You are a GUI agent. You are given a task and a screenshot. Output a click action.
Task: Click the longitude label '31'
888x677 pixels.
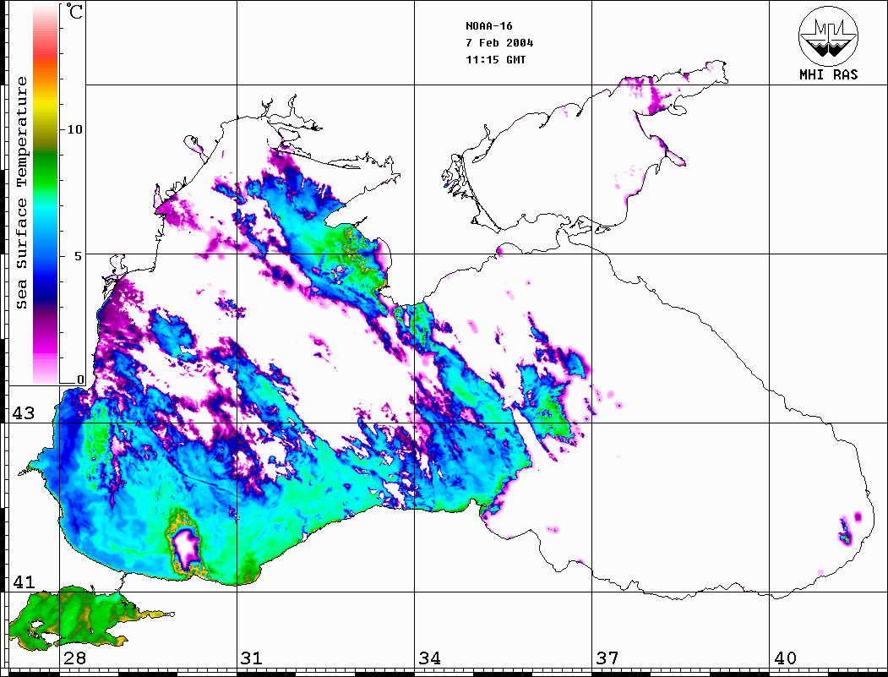tap(252, 658)
